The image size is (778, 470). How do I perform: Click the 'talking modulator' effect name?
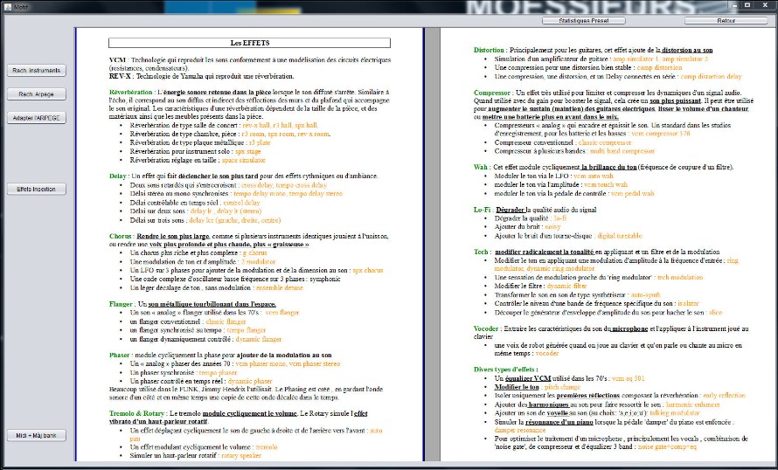coord(674,413)
